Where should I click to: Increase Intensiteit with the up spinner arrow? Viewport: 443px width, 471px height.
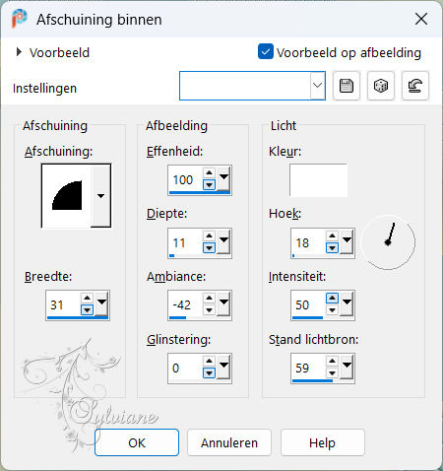click(332, 298)
